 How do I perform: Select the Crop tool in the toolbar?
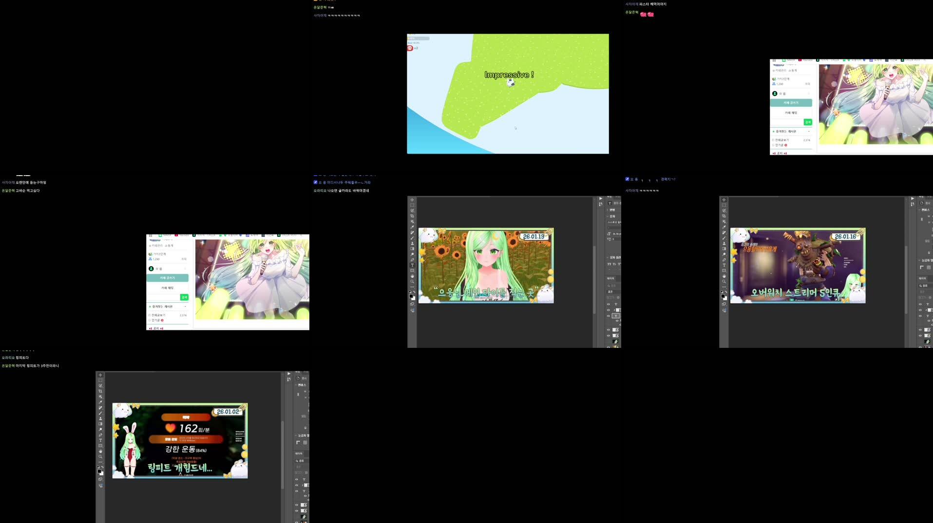(412, 215)
